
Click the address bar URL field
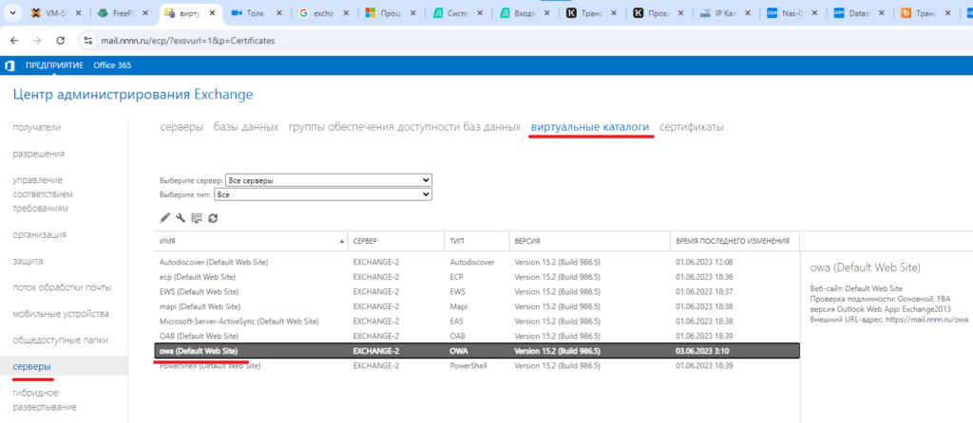click(187, 40)
